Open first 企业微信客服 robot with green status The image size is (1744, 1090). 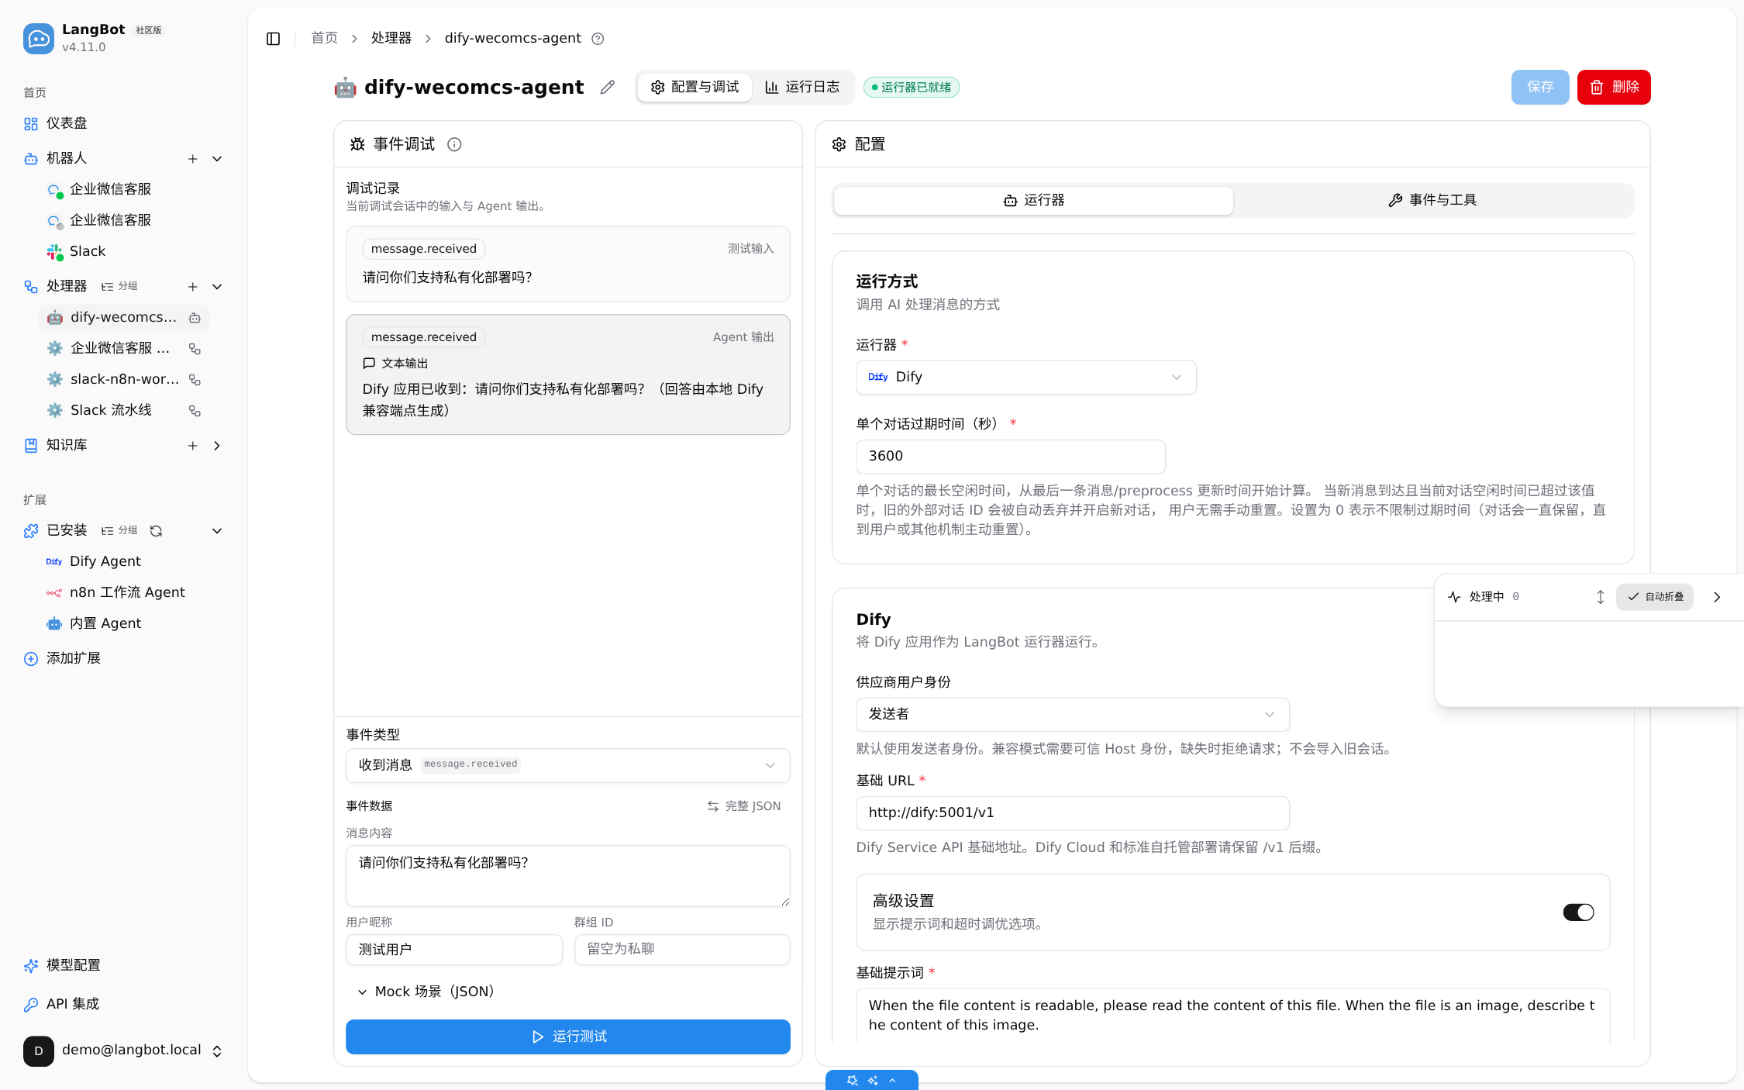[x=124, y=189]
